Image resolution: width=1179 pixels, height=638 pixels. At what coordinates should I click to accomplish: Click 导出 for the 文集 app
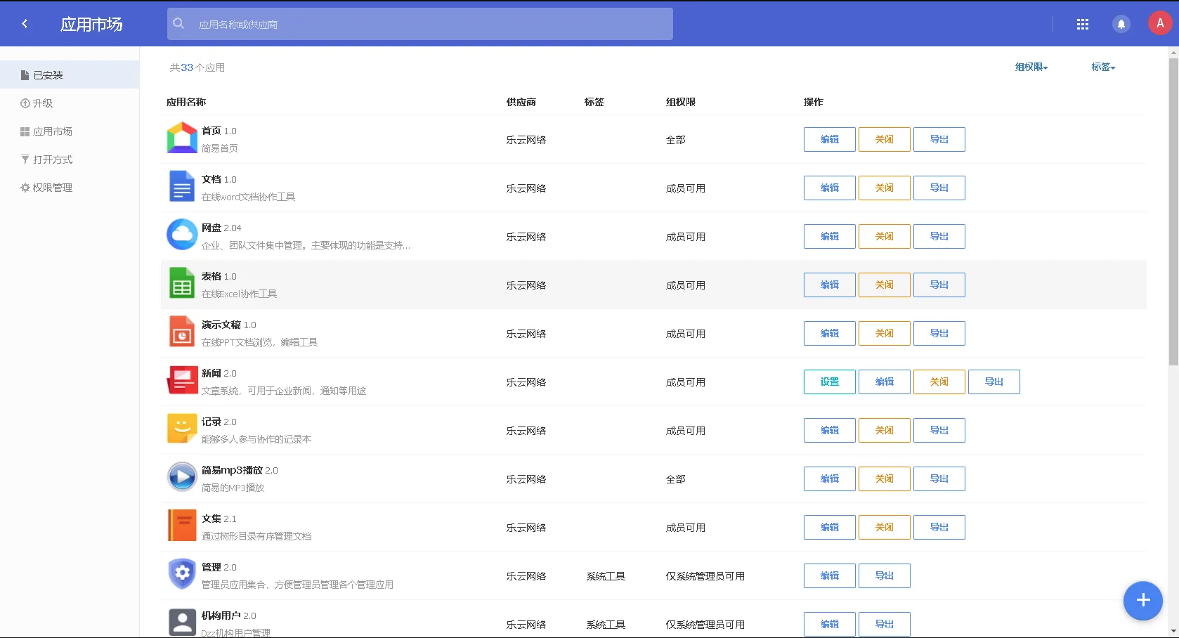pos(939,527)
